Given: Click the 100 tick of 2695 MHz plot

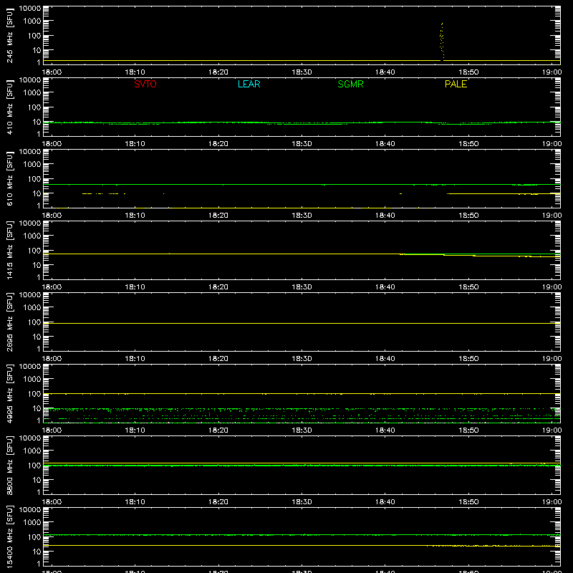Looking at the screenshot, I should click(34, 322).
